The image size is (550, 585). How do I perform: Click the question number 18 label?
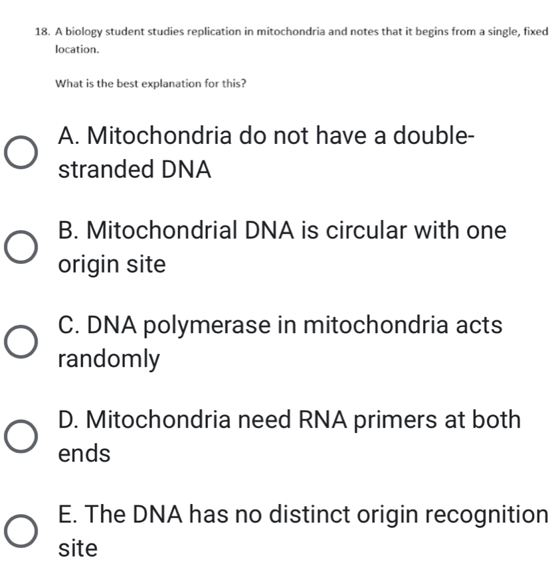tap(41, 31)
